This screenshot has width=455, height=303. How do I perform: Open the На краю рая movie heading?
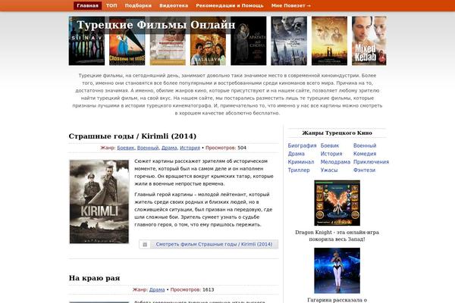[94, 278]
